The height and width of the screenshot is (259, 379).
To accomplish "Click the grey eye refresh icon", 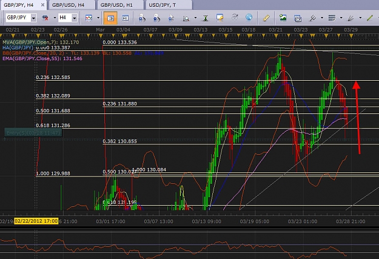I will coord(235,17).
